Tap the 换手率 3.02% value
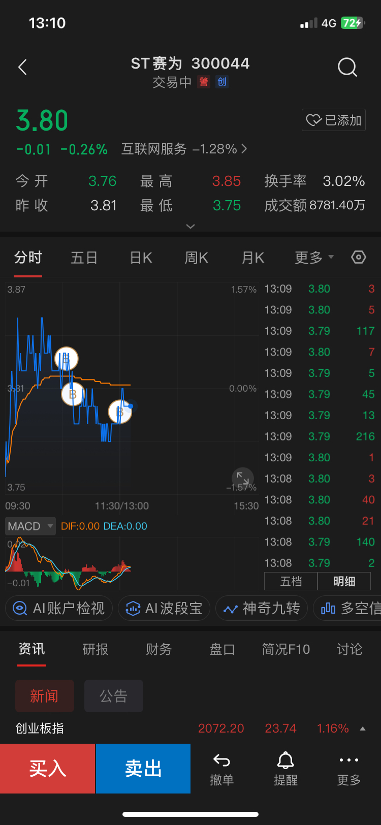The height and width of the screenshot is (825, 381). 344,181
